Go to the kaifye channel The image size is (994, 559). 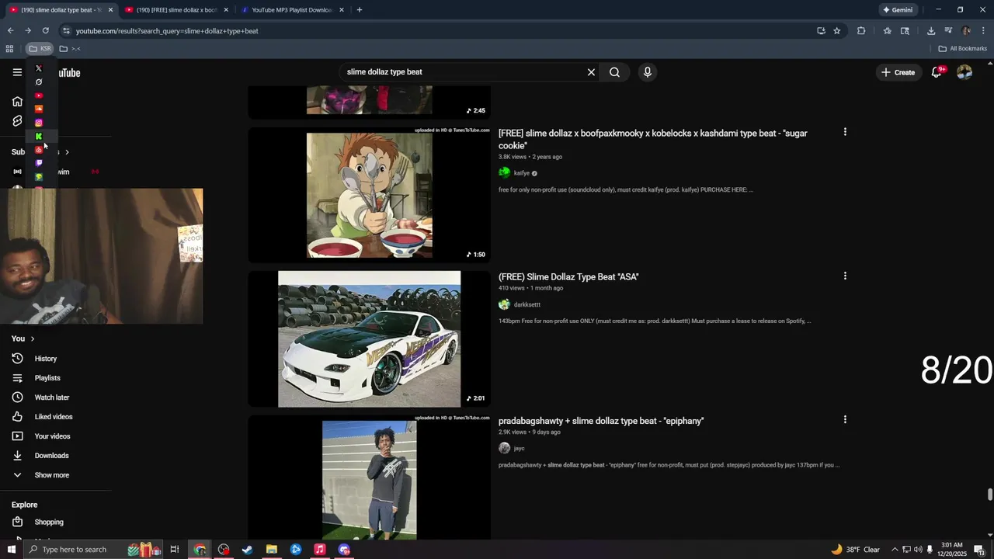[522, 173]
